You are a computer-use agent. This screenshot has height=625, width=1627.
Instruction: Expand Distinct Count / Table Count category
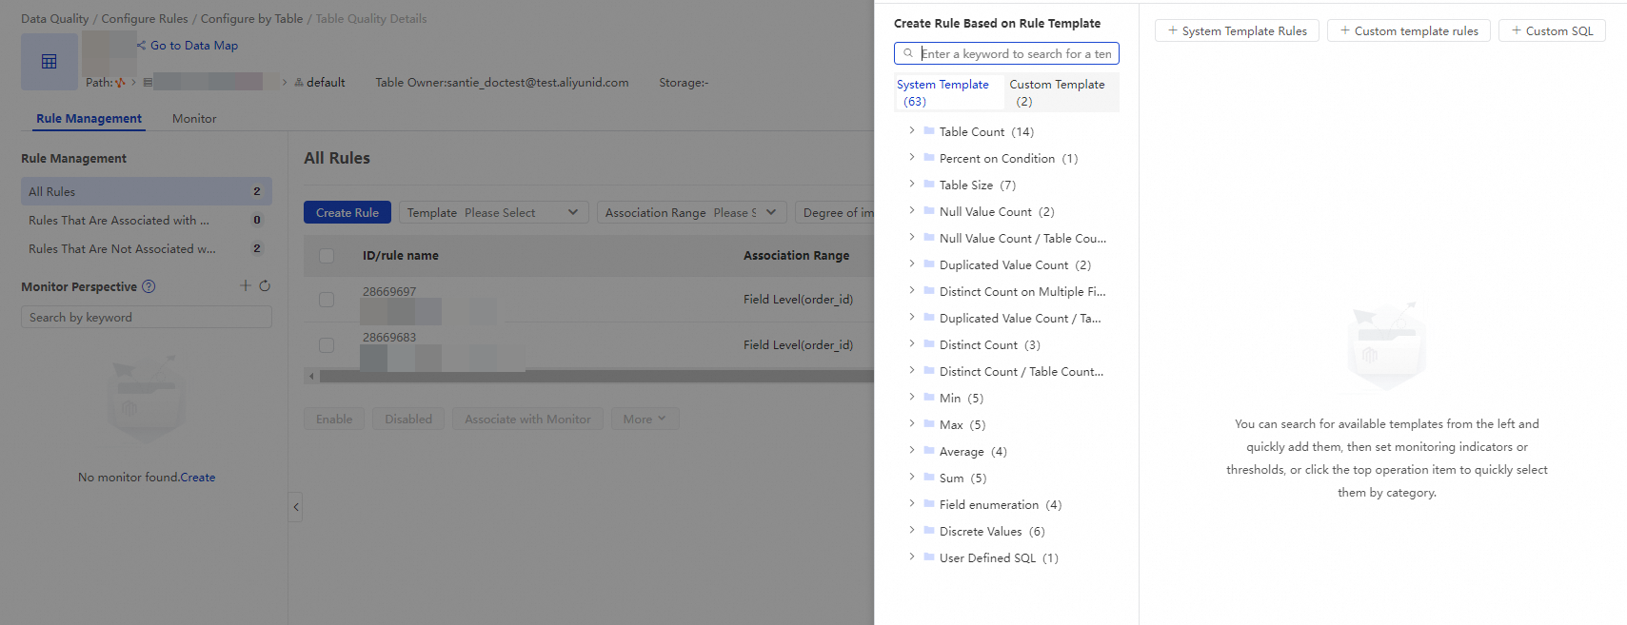[911, 371]
